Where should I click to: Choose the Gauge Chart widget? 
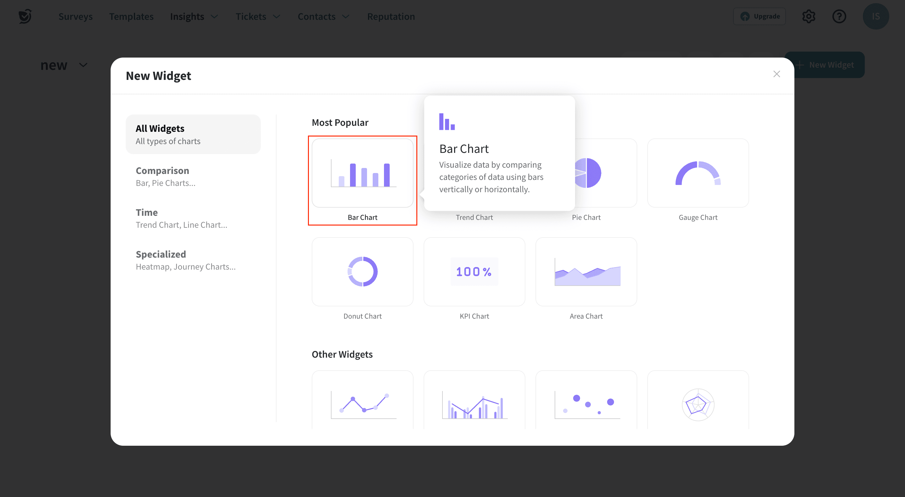click(x=697, y=173)
